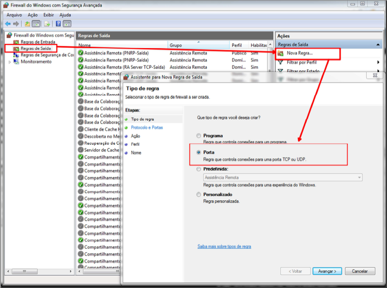Click gray icon of Descoberta no Mesmo row
Screen dimensions: 387x288
81,136
